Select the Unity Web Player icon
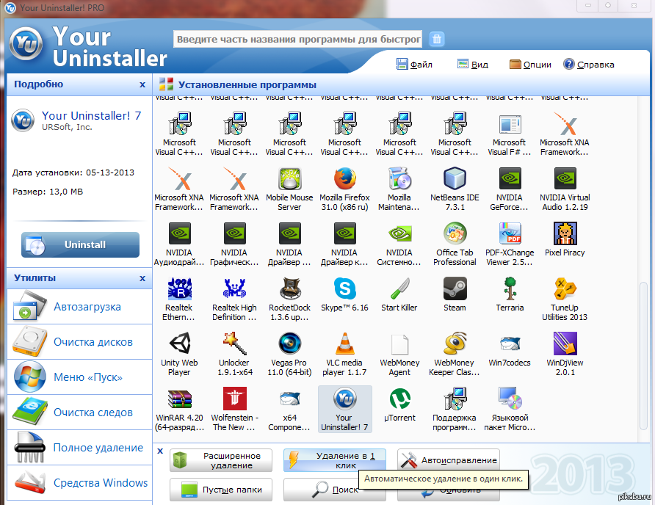The width and height of the screenshot is (655, 505). [x=180, y=344]
